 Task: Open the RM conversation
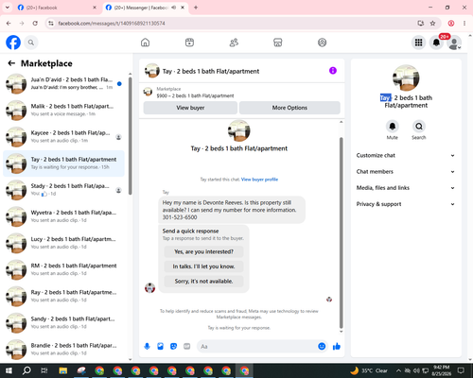(63, 270)
